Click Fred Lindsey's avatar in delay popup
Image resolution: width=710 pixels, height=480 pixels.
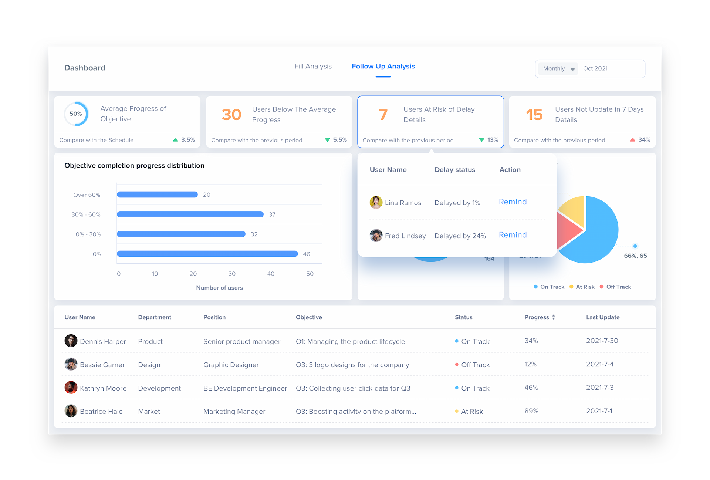coord(376,235)
